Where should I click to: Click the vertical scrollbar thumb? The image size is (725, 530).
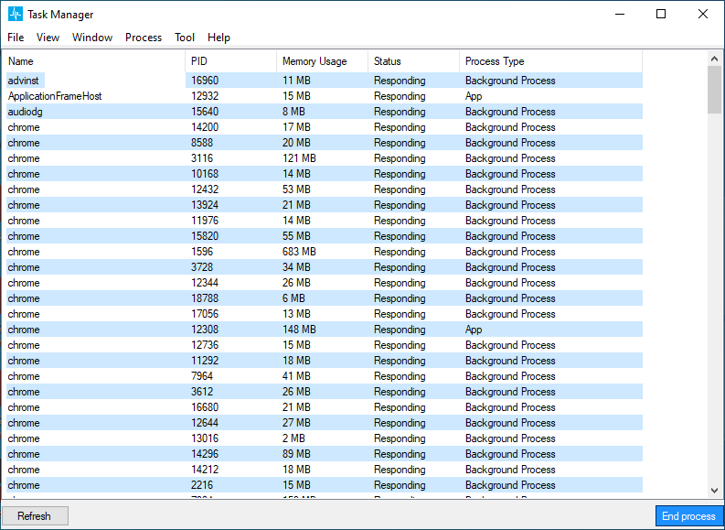pyautogui.click(x=714, y=90)
